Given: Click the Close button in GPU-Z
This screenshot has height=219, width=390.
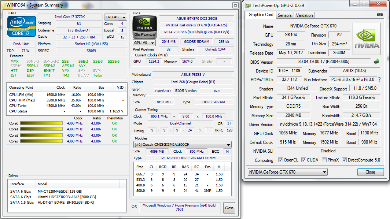Looking at the screenshot, I should [370, 172].
